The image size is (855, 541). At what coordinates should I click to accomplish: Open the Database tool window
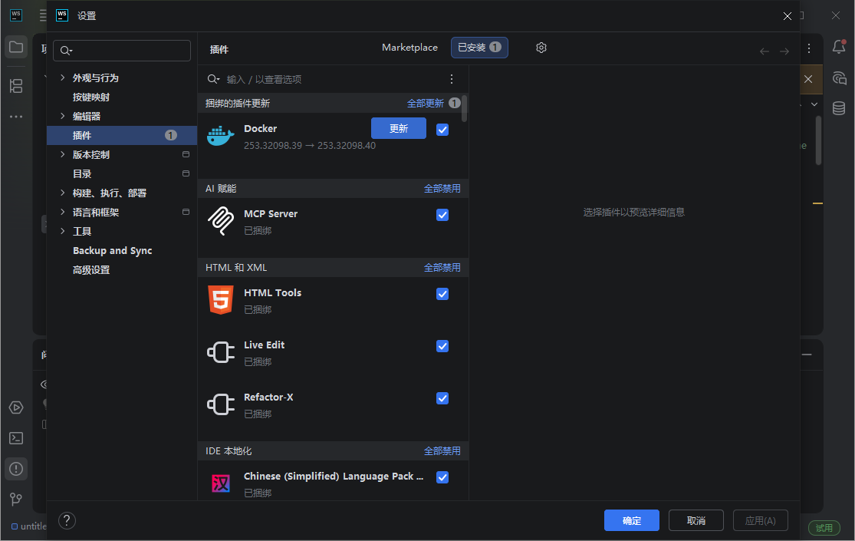[x=839, y=107]
